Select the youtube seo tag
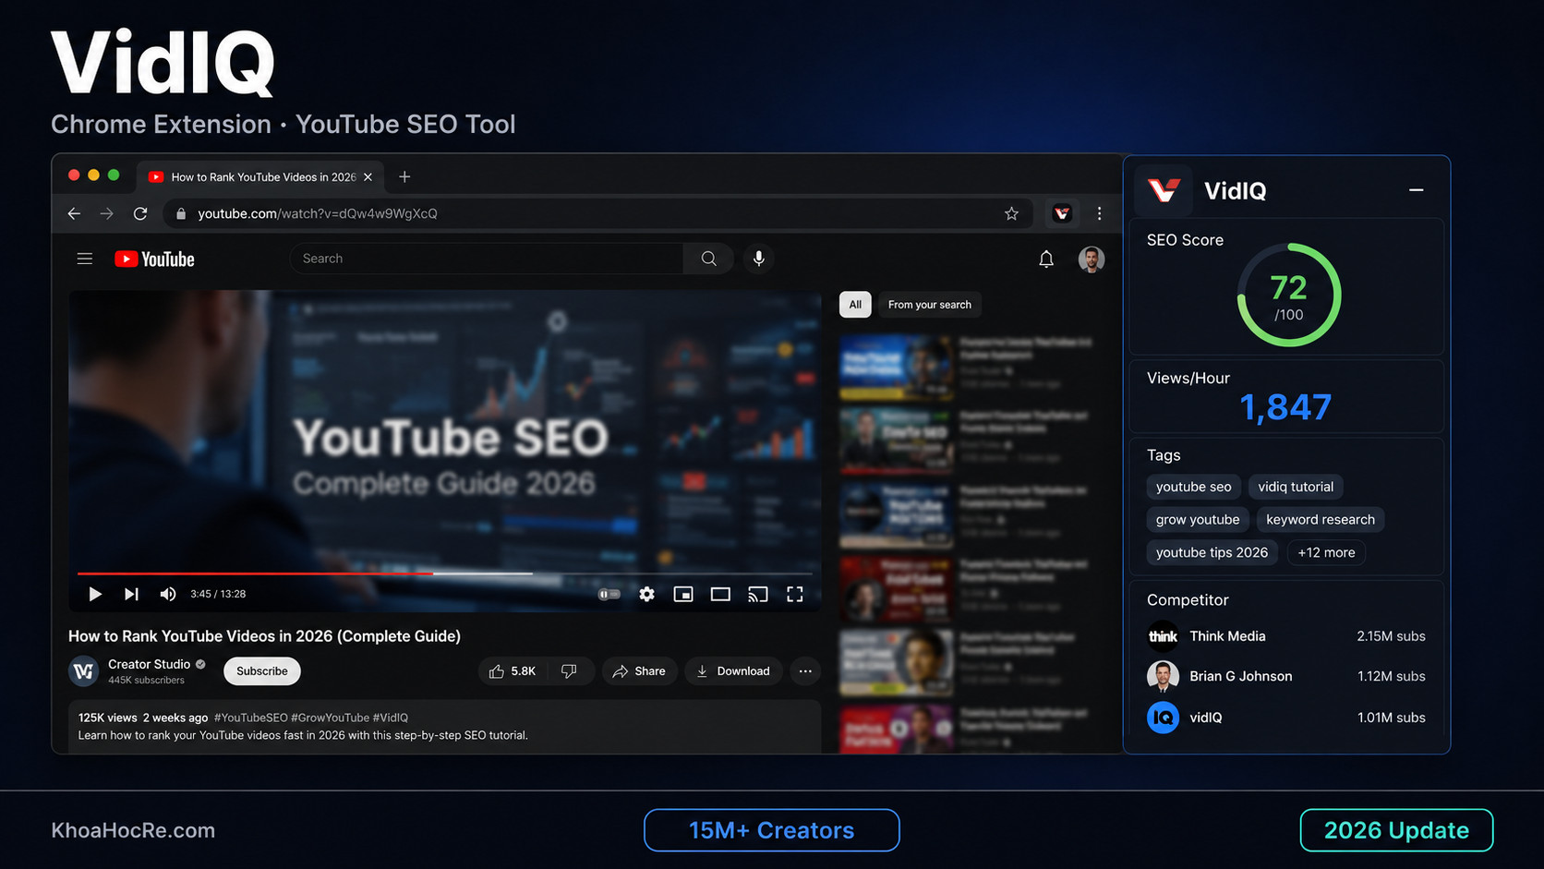 coord(1193,487)
